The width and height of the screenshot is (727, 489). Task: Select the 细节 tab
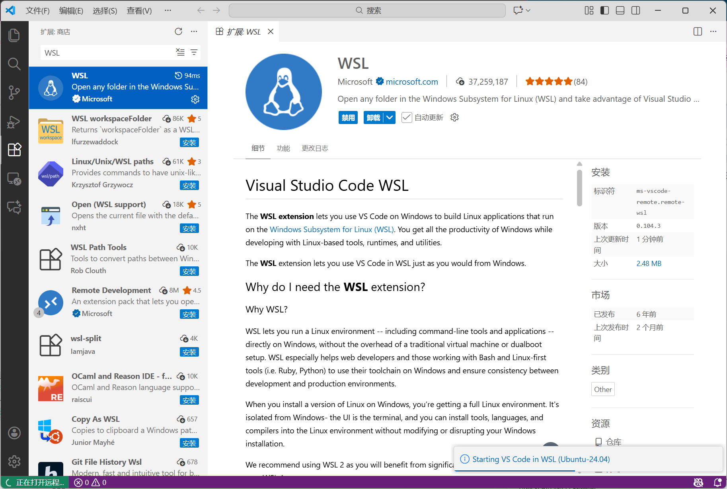click(258, 148)
